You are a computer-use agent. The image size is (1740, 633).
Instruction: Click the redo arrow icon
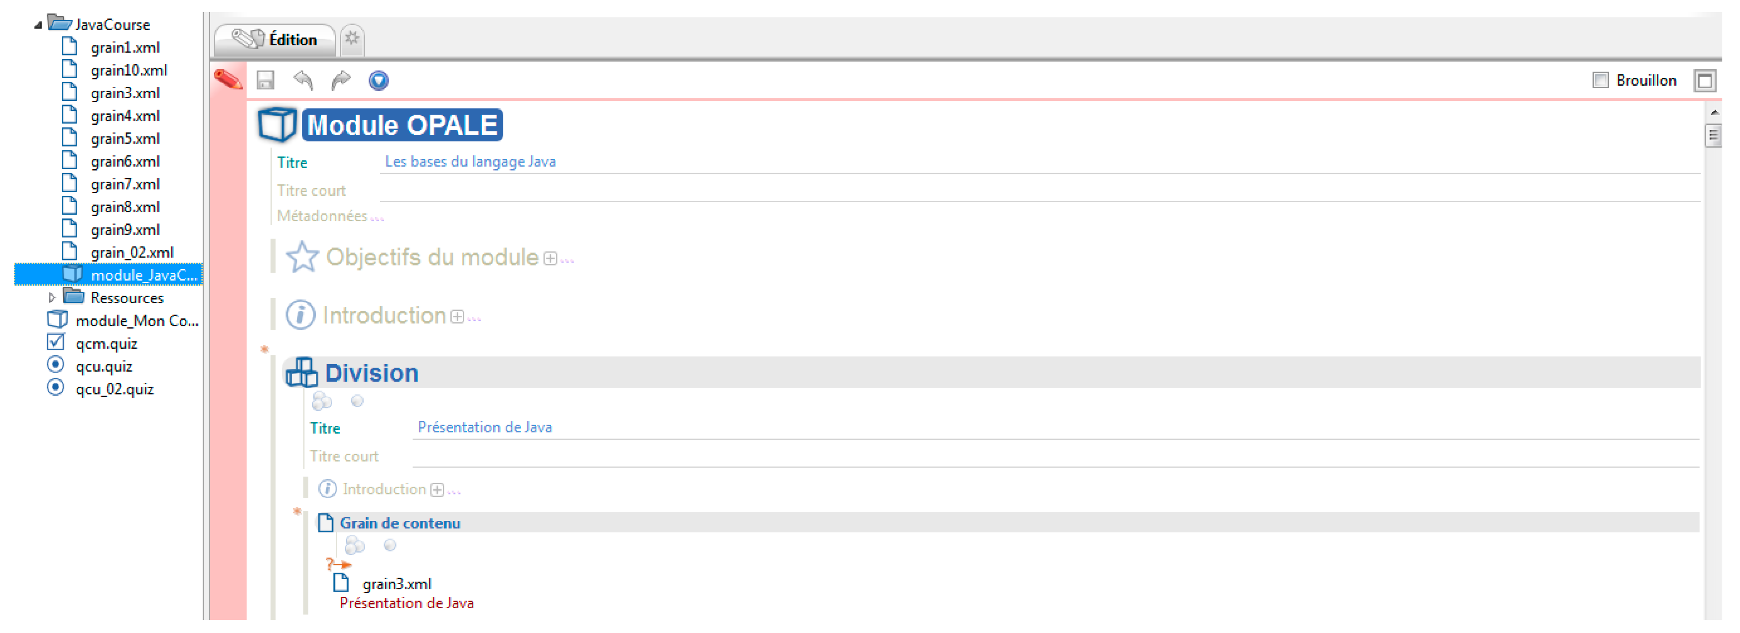(341, 80)
